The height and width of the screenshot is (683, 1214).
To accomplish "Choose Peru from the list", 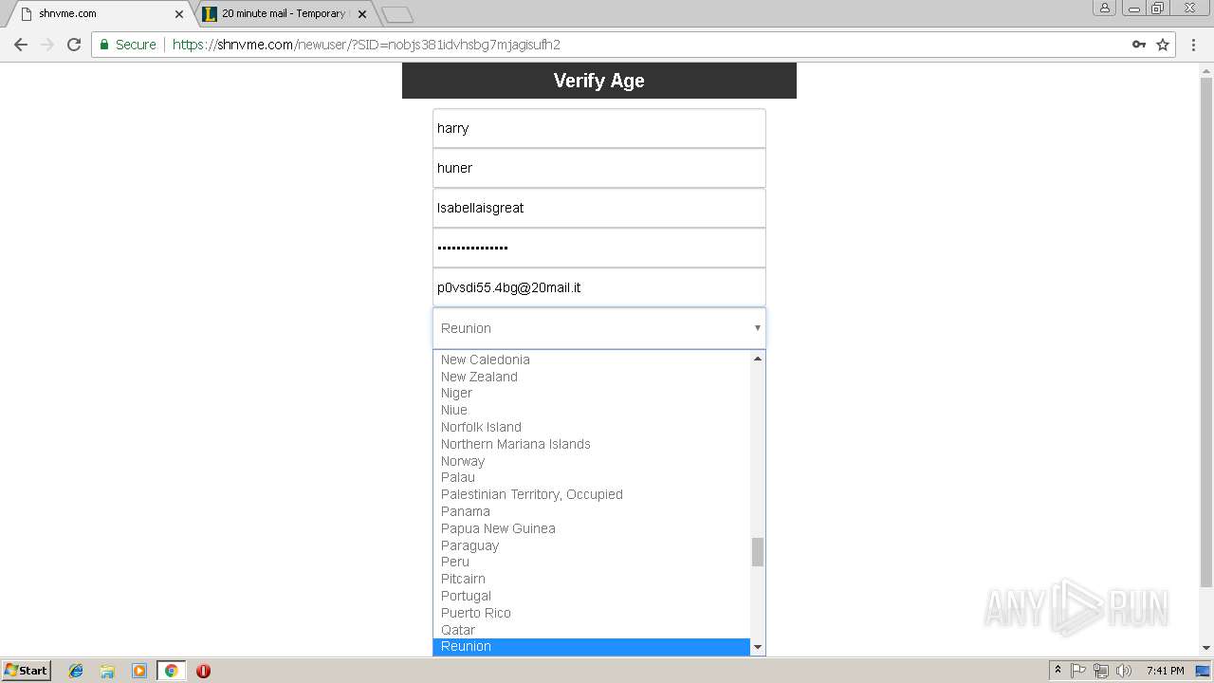I will pos(592,562).
